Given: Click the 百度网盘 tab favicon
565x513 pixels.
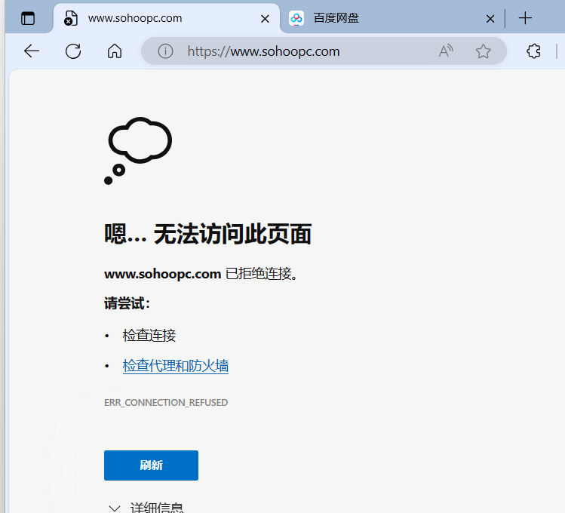Looking at the screenshot, I should [296, 18].
